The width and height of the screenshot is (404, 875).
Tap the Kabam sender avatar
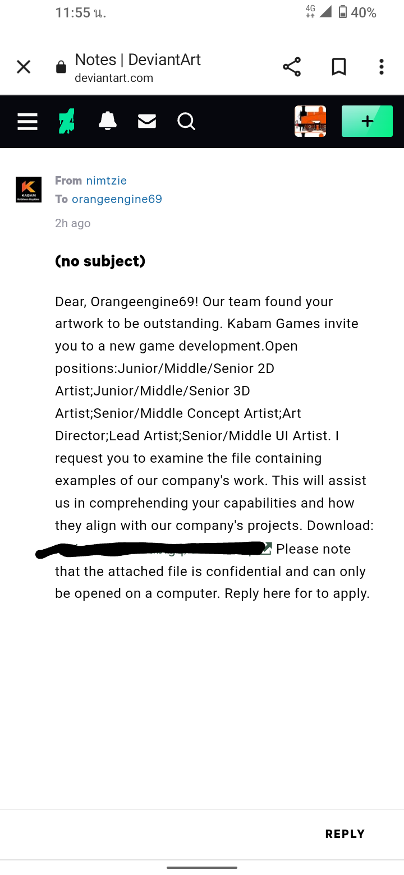29,190
